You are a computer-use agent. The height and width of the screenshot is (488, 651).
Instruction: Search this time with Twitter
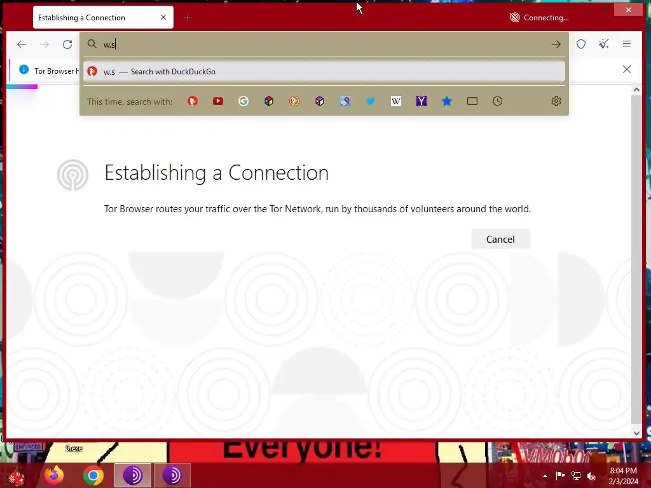[371, 101]
